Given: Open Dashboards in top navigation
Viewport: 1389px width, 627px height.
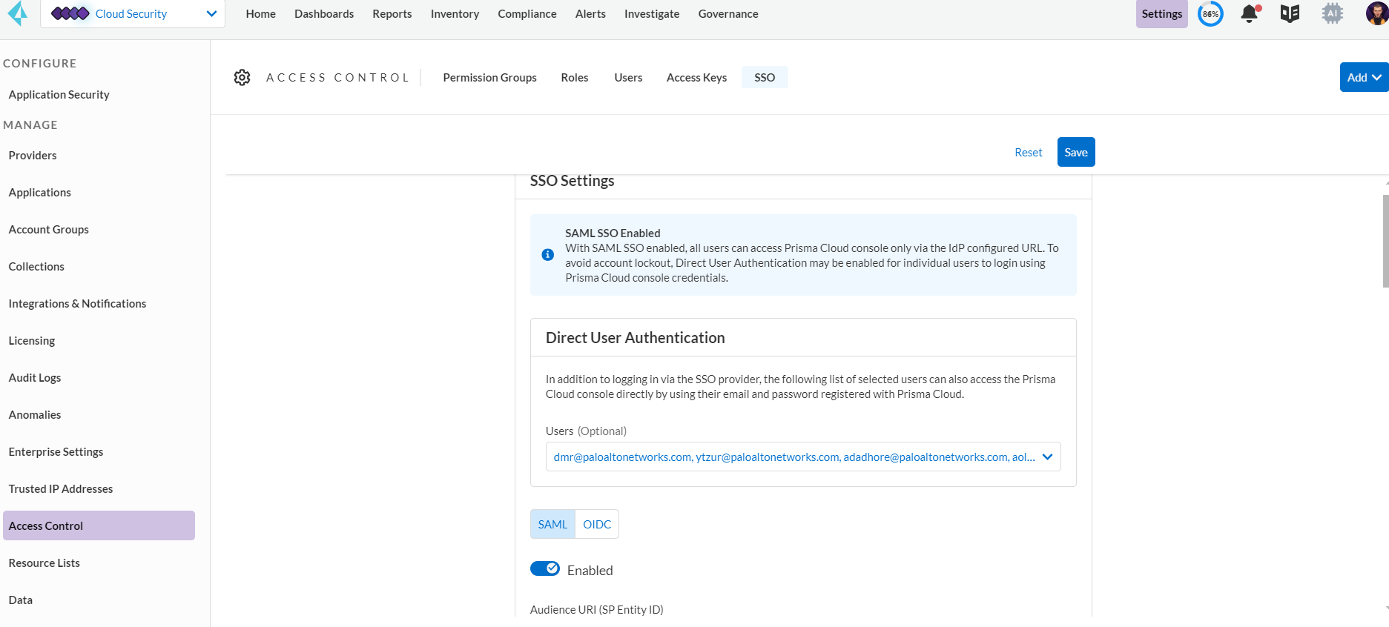Looking at the screenshot, I should pos(324,13).
